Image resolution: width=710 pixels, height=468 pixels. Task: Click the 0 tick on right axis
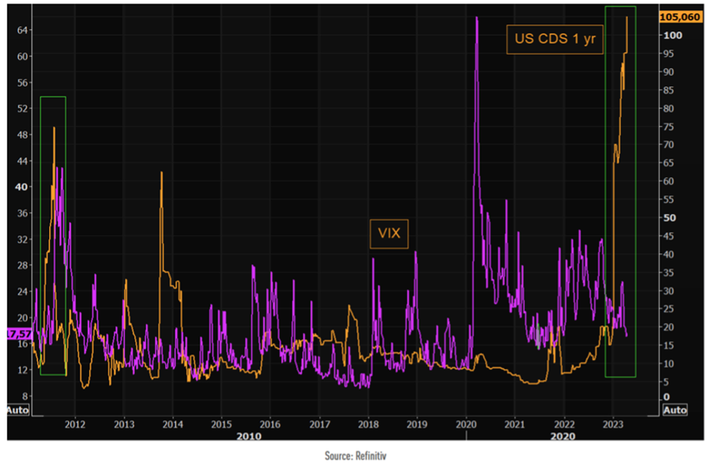click(x=666, y=397)
